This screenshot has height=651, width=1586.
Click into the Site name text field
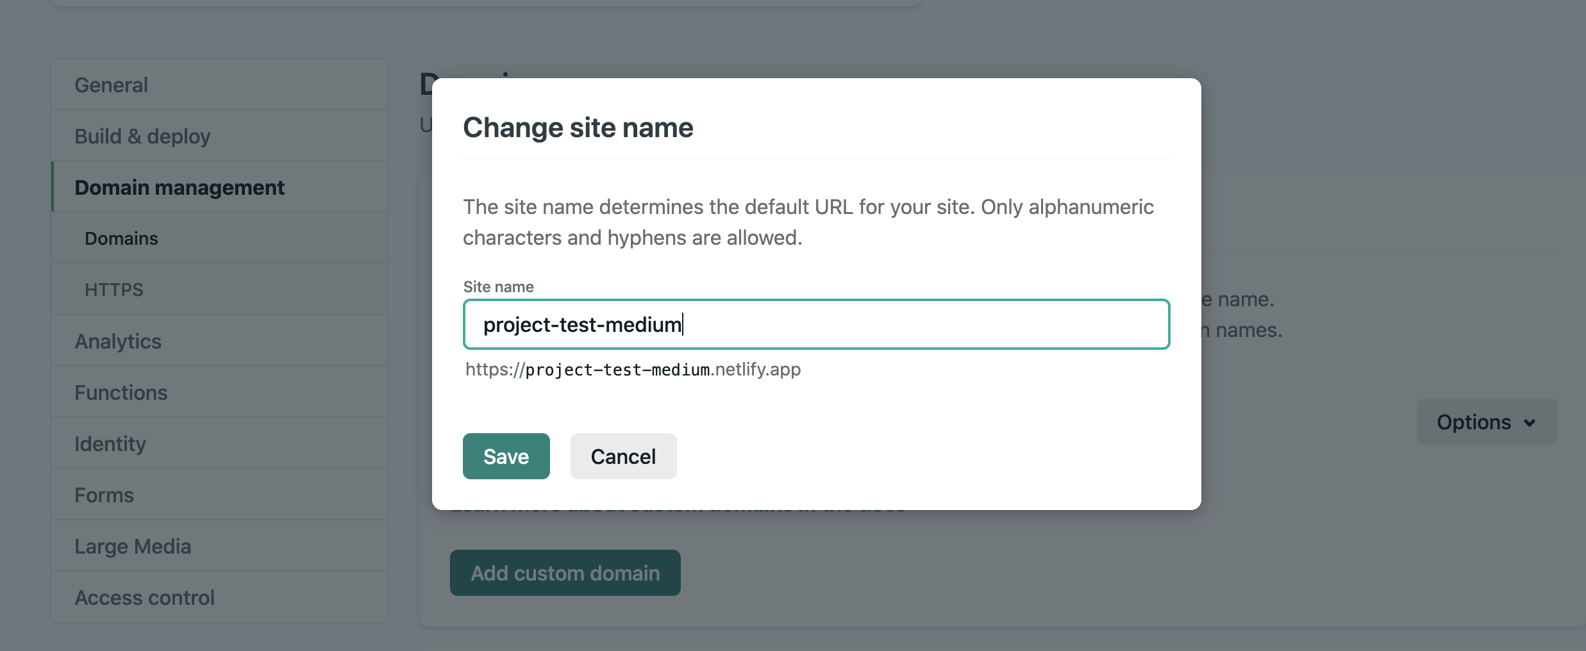coord(816,324)
